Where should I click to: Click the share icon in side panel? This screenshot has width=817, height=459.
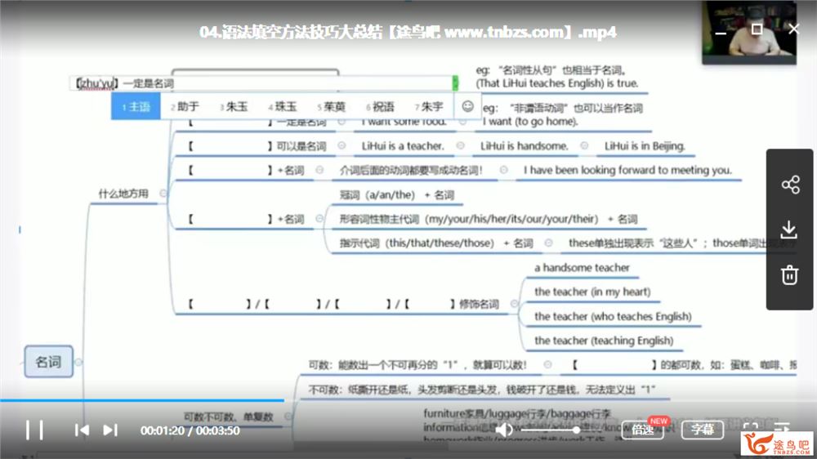(x=789, y=185)
